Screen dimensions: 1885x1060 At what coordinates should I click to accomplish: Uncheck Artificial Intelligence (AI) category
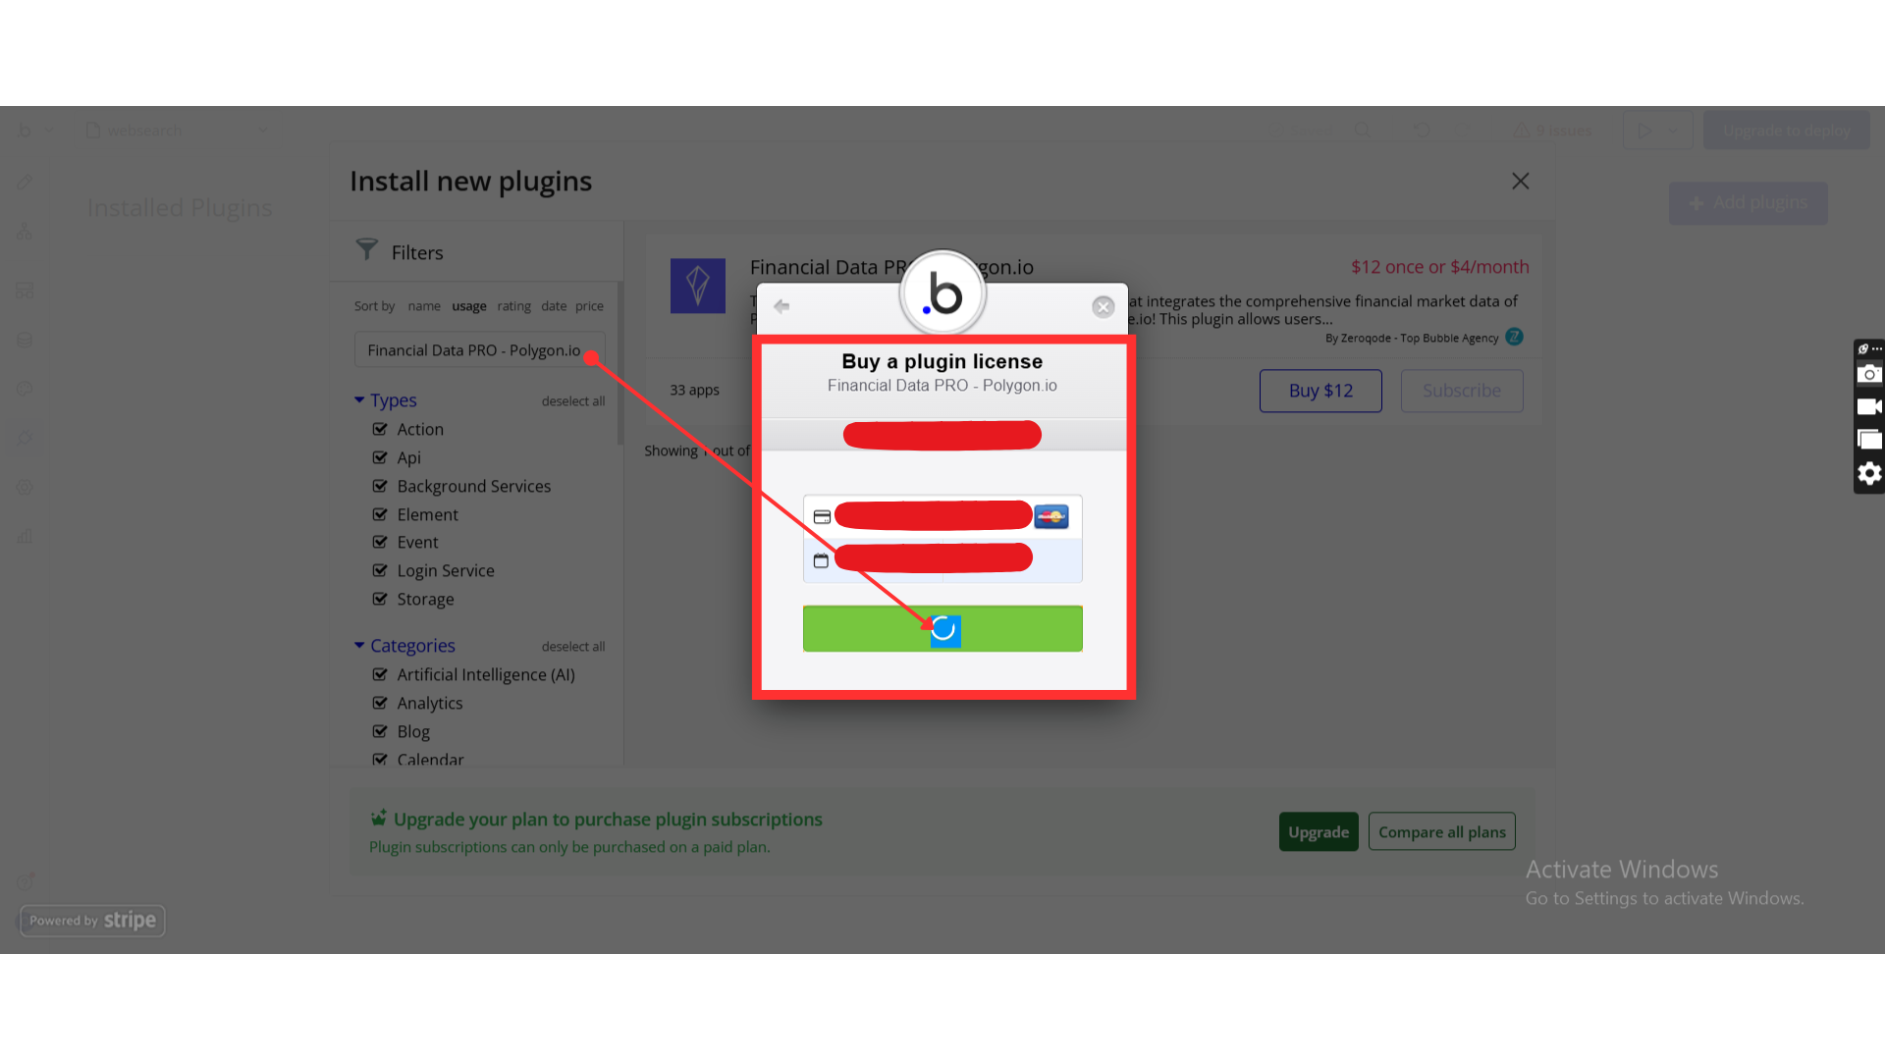[x=380, y=674]
